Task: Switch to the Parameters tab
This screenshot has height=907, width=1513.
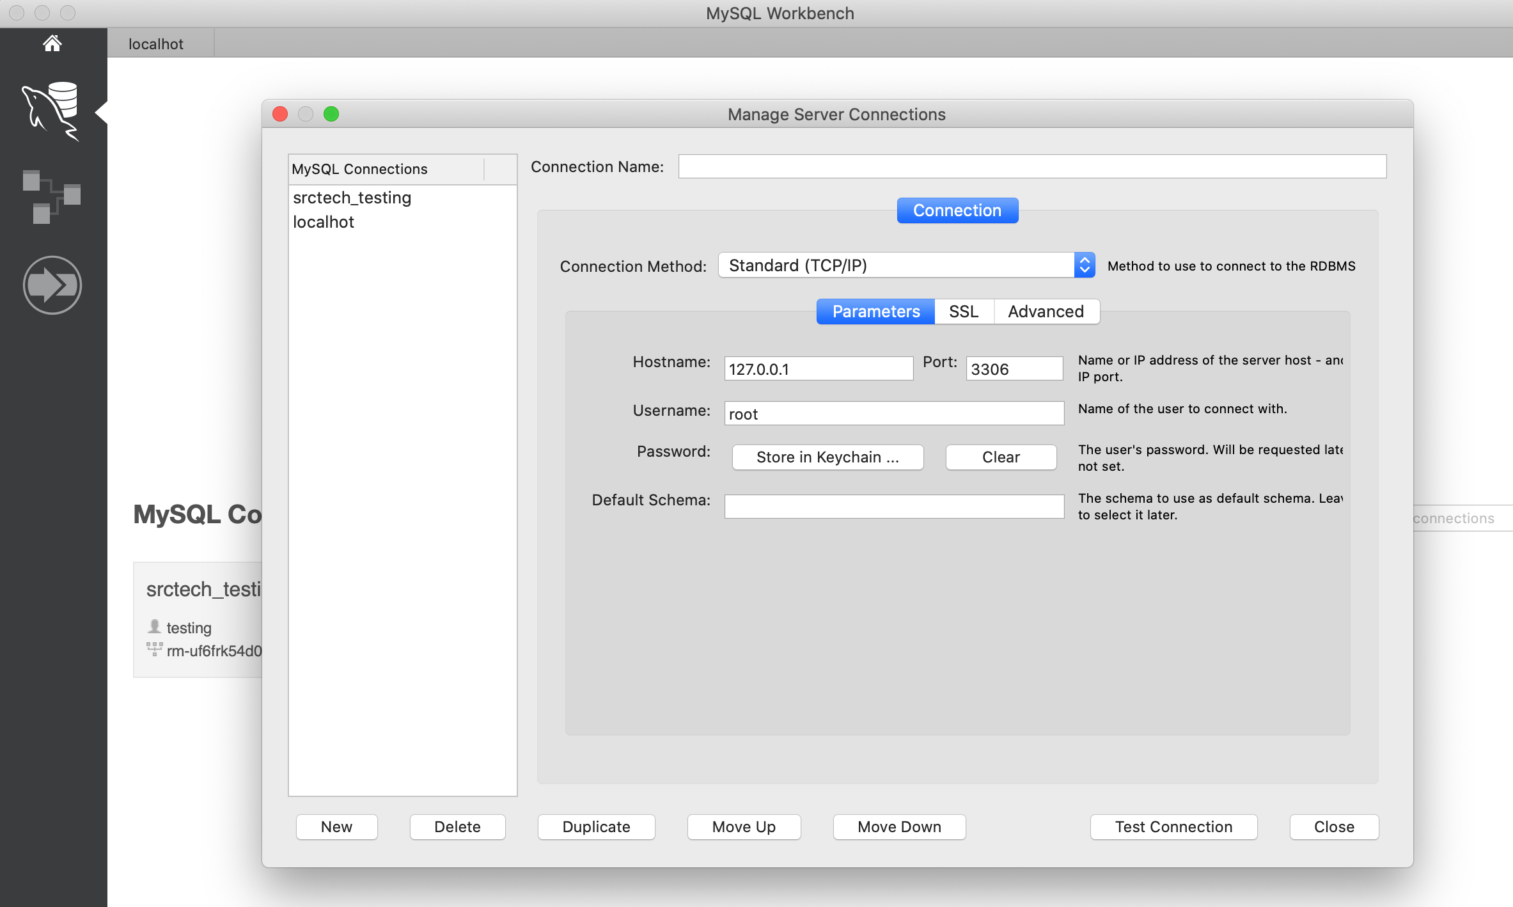Action: pyautogui.click(x=875, y=312)
